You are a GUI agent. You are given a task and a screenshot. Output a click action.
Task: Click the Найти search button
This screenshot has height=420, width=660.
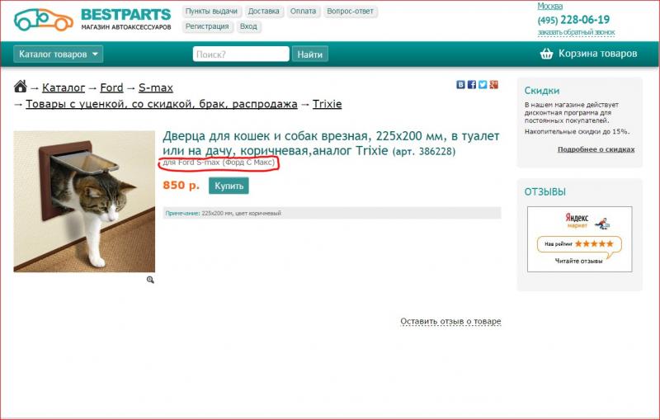(310, 54)
